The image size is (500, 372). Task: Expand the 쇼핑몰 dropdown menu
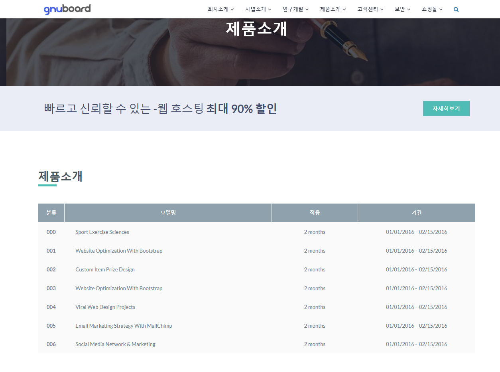(x=430, y=9)
